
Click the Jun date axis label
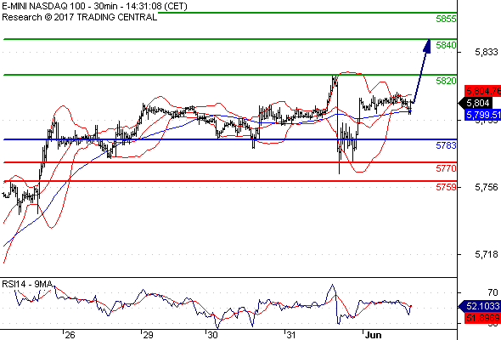(x=373, y=335)
